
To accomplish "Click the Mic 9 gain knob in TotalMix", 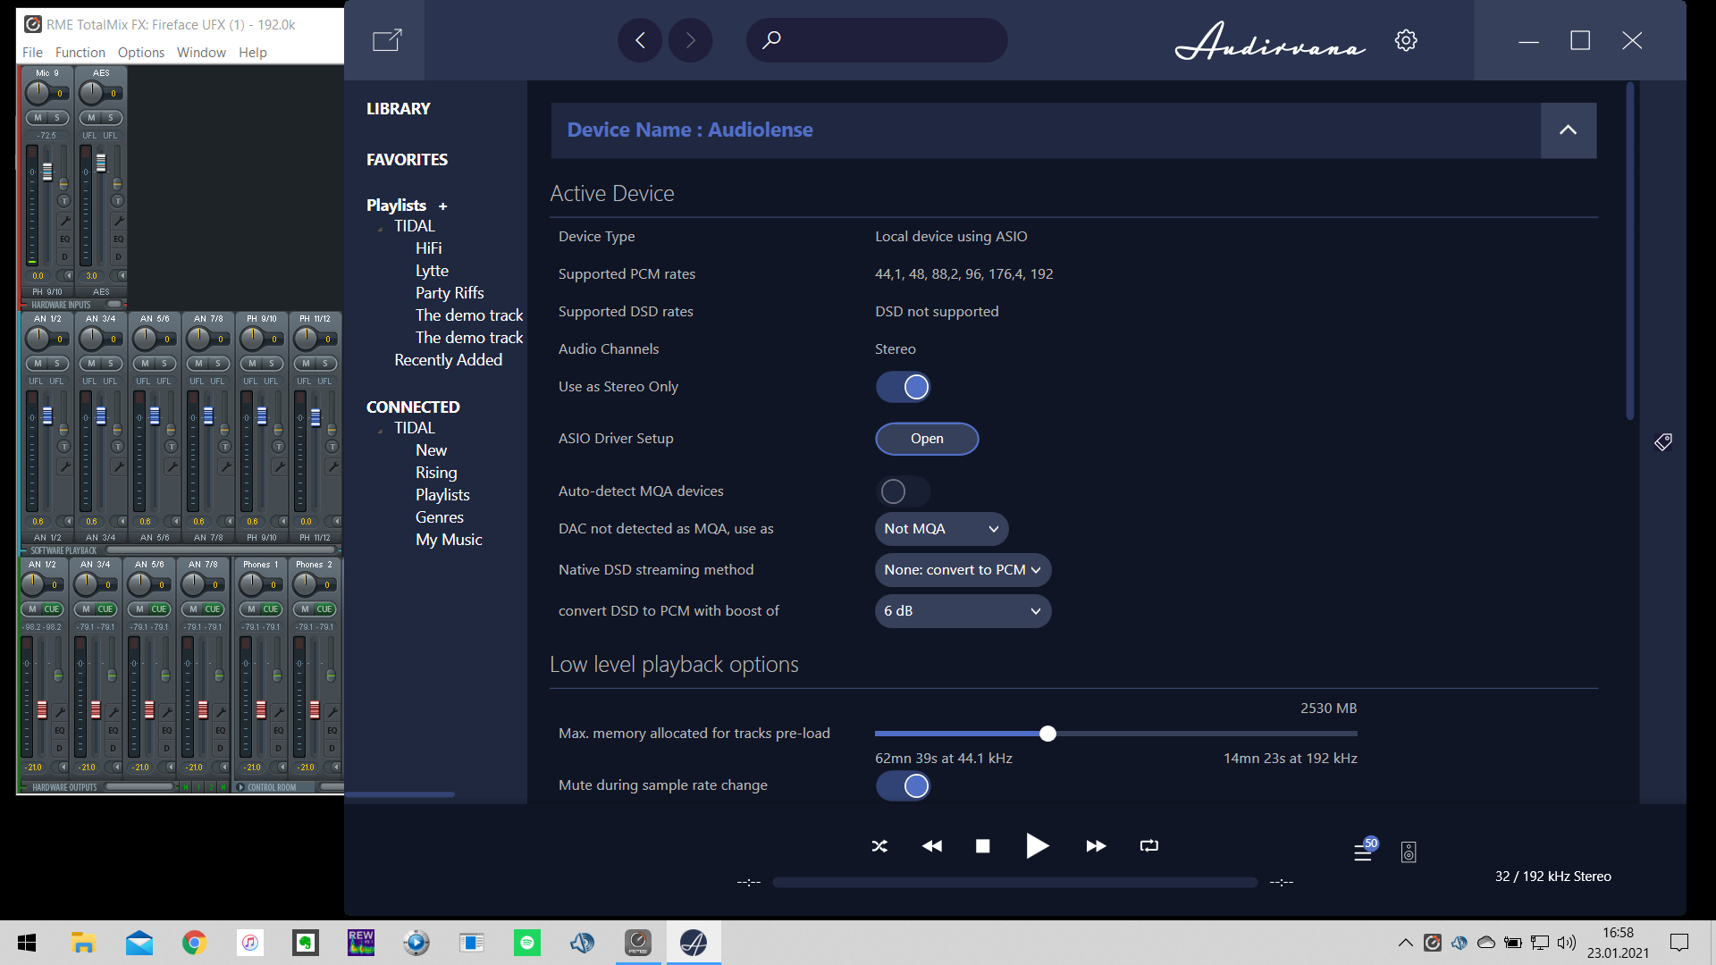I will click(38, 92).
